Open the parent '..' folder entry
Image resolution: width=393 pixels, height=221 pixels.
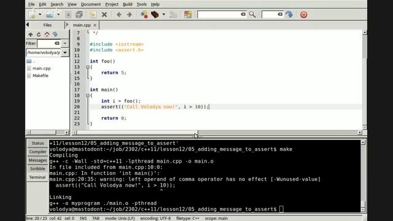pyautogui.click(x=31, y=61)
